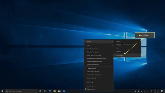This screenshot has height=93, width=165.
Task: Select Show the desktop
Action: [98, 78]
